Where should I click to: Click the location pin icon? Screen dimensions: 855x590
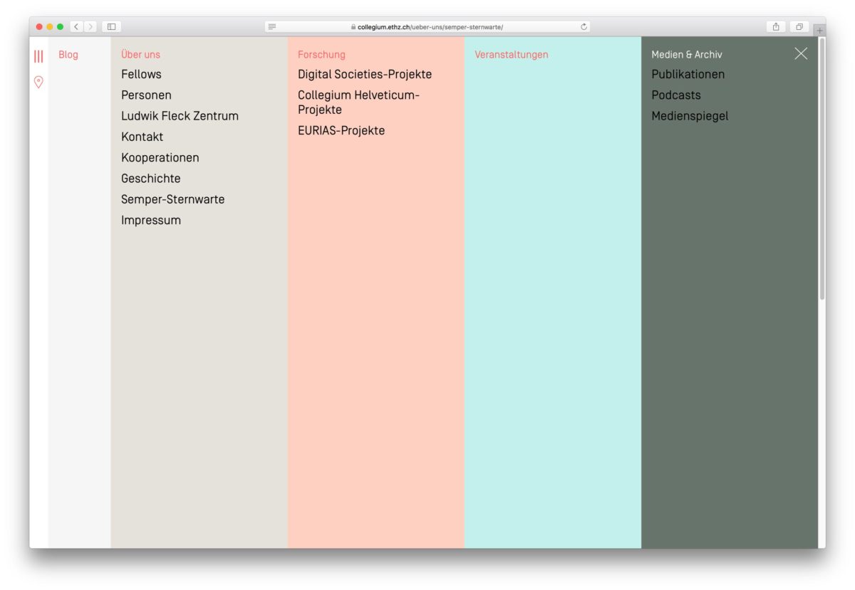[x=38, y=83]
